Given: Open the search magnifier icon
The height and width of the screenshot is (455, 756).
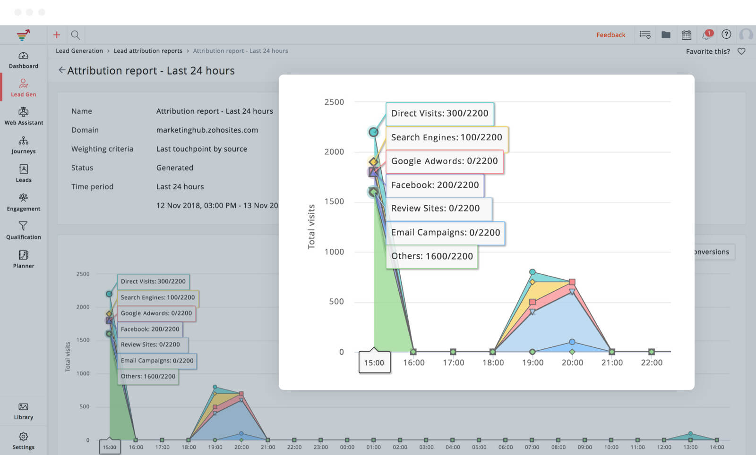Looking at the screenshot, I should [75, 35].
